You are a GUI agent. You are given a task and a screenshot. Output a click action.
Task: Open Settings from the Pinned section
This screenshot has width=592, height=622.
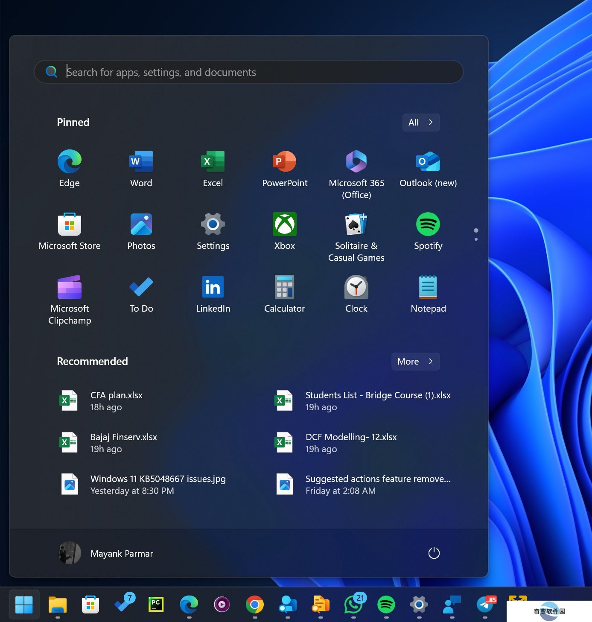point(213,231)
